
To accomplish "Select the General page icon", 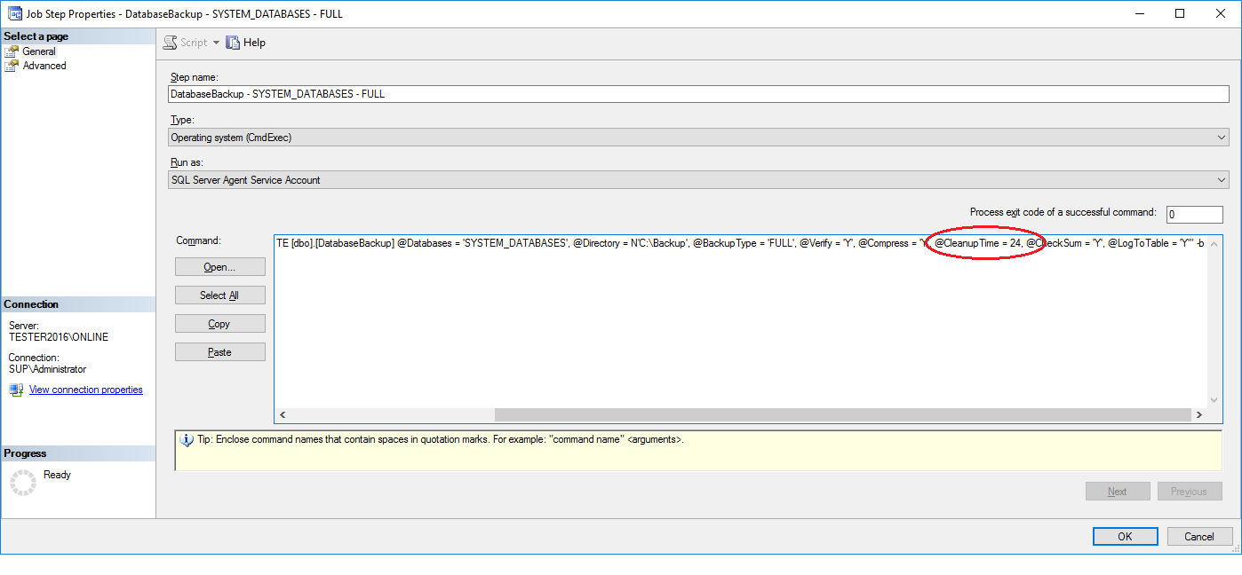I will tap(12, 51).
